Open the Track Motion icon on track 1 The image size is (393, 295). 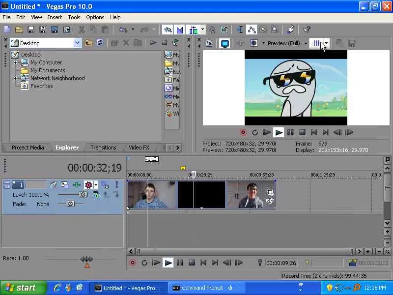coord(65,185)
